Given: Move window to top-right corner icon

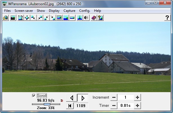Looking at the screenshot, I should 40,18.
